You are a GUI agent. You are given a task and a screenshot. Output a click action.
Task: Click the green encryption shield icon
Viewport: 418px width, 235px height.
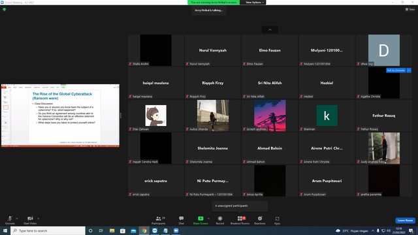coord(5,9)
